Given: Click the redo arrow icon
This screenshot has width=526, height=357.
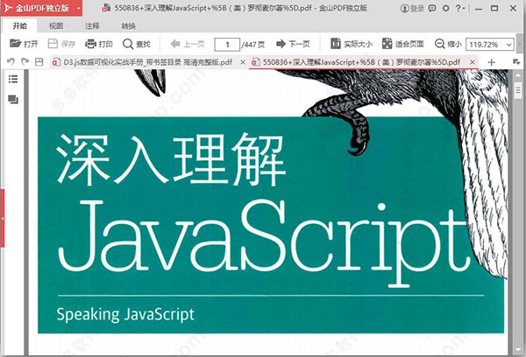Looking at the screenshot, I should pos(25,61).
